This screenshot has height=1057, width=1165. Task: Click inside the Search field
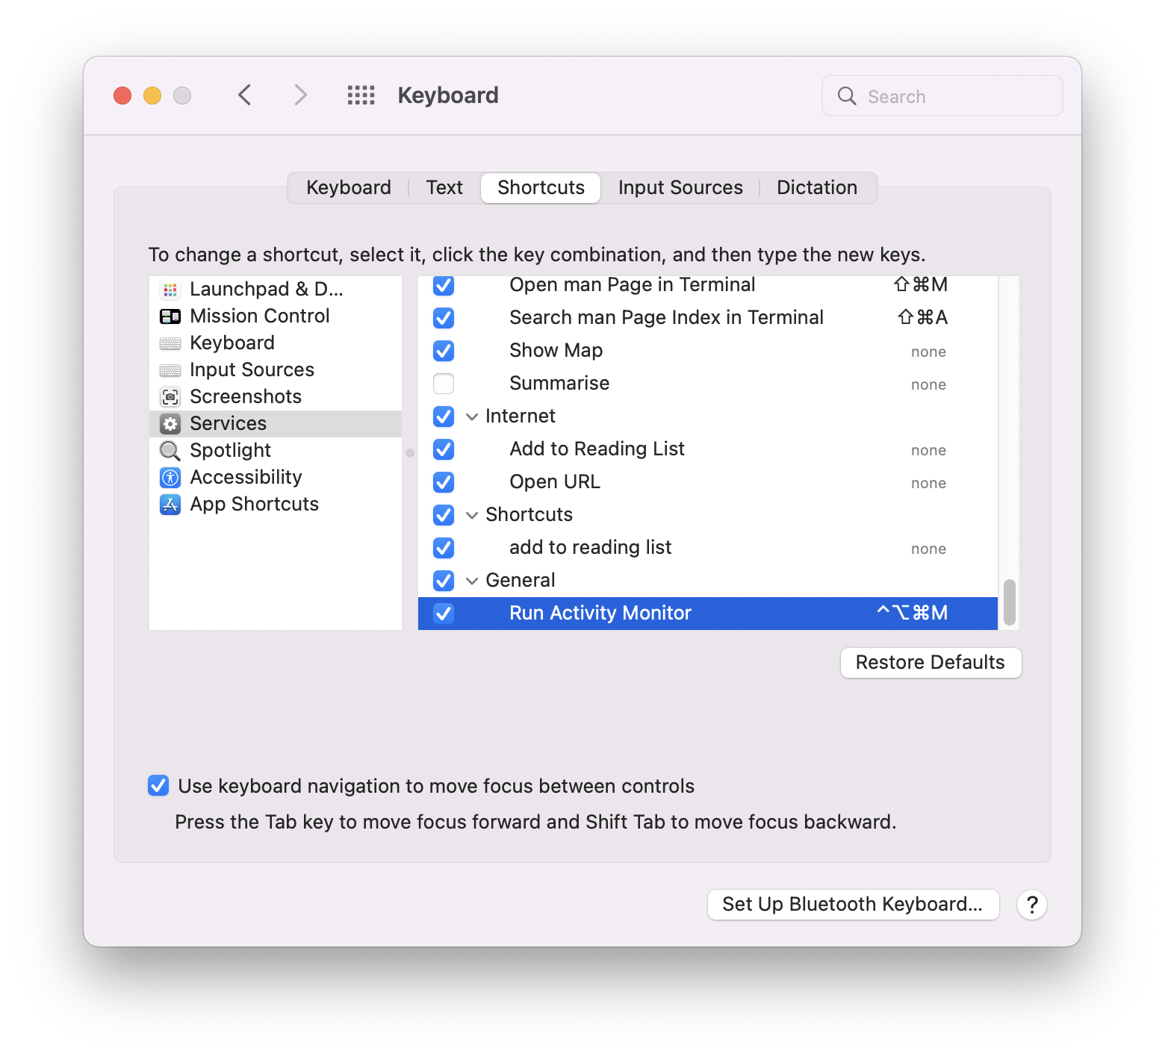pyautogui.click(x=941, y=96)
